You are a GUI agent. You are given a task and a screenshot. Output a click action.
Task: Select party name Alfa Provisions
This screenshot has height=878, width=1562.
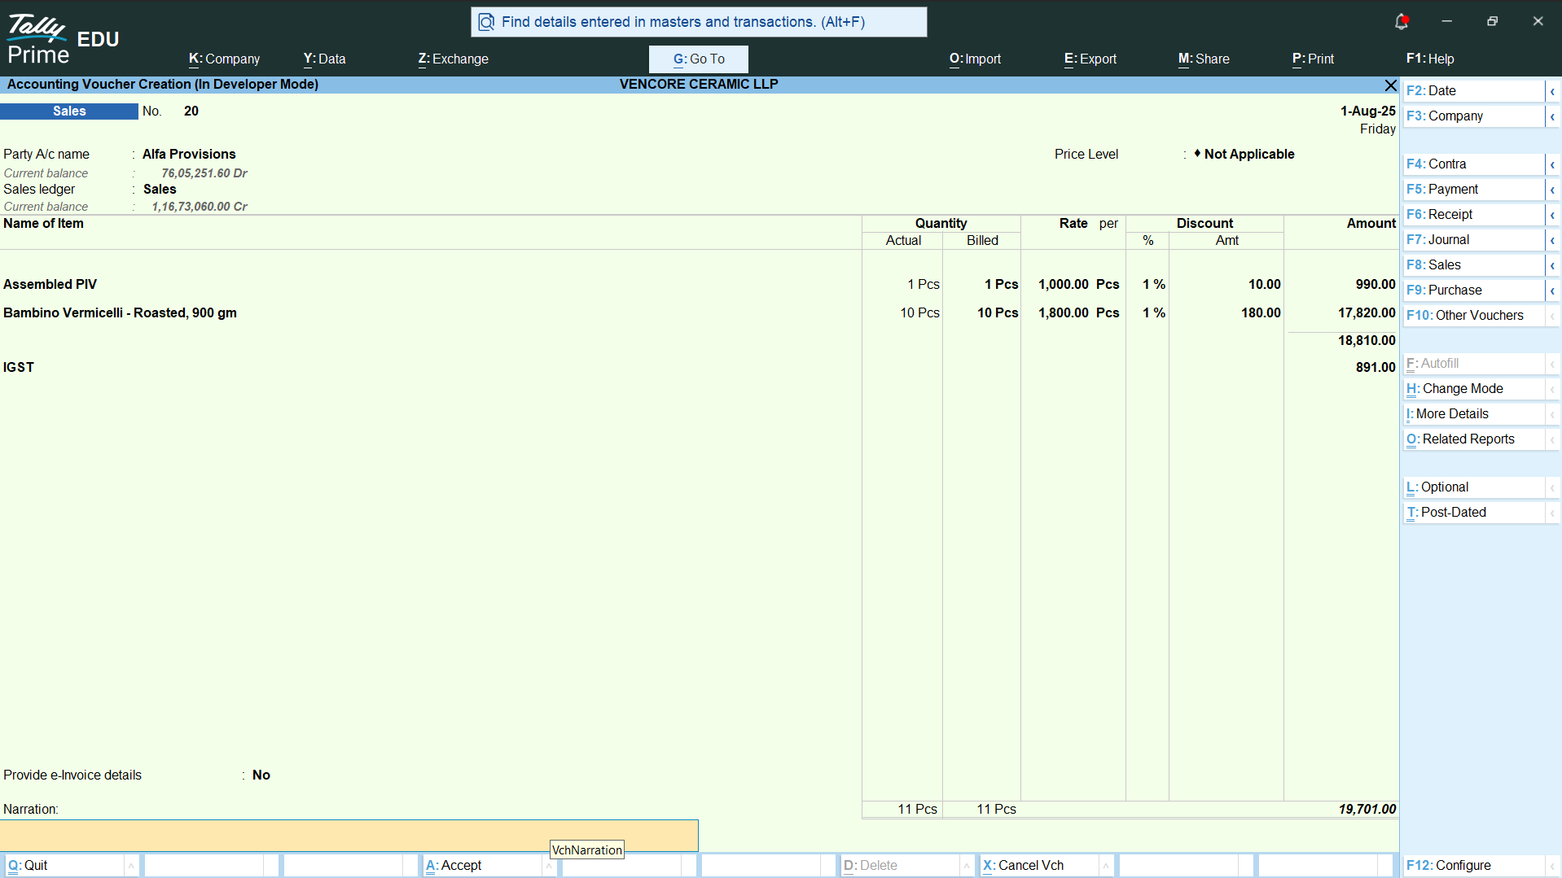point(189,155)
